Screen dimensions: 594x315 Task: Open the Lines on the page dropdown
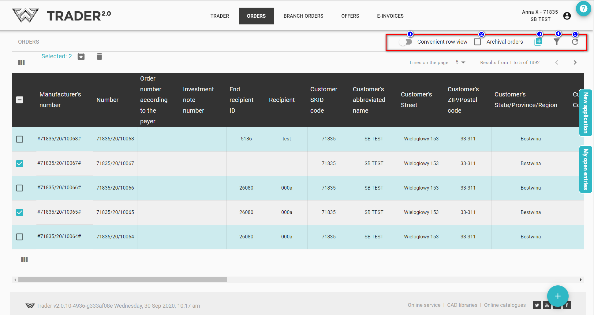tap(460, 62)
